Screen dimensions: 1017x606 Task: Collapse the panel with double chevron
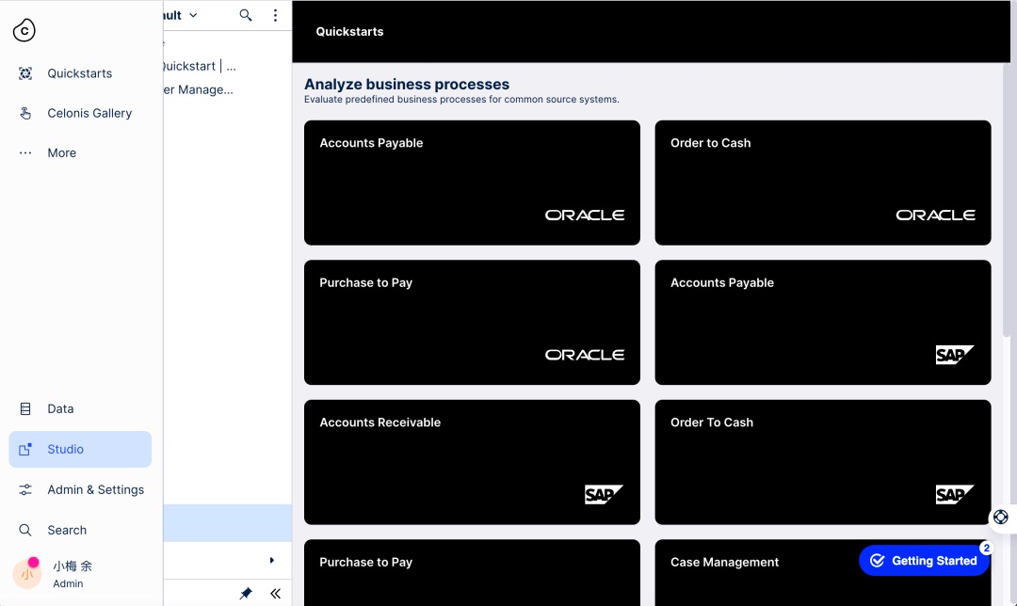(276, 593)
